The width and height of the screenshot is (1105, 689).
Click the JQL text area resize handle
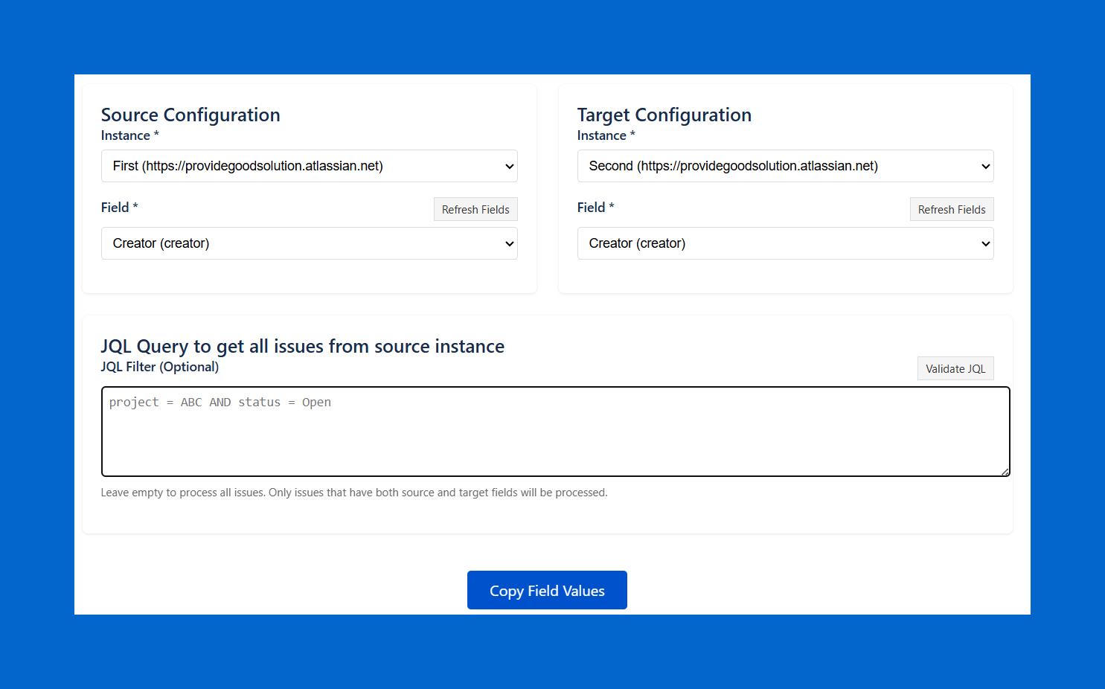click(x=1005, y=472)
